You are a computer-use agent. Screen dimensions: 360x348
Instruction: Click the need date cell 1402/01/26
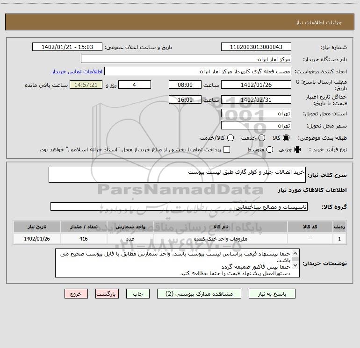[x=37, y=239]
